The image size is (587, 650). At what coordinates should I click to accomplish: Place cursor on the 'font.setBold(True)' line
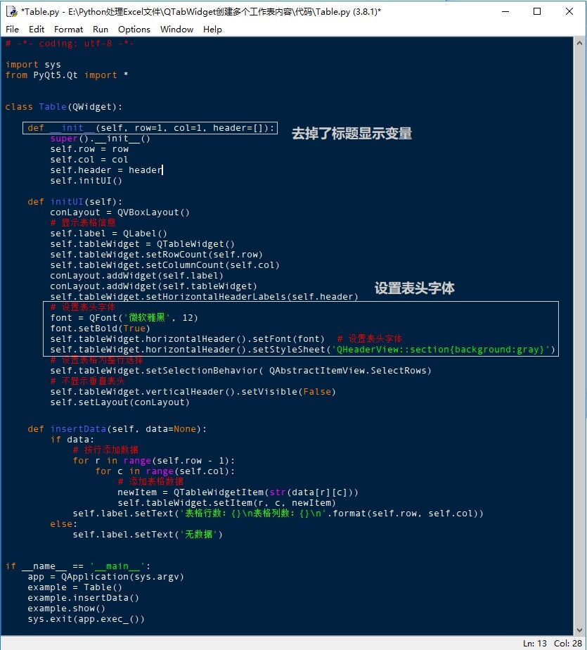tap(89, 329)
